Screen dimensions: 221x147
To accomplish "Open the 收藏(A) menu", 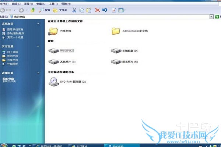I will click(x=41, y=4).
